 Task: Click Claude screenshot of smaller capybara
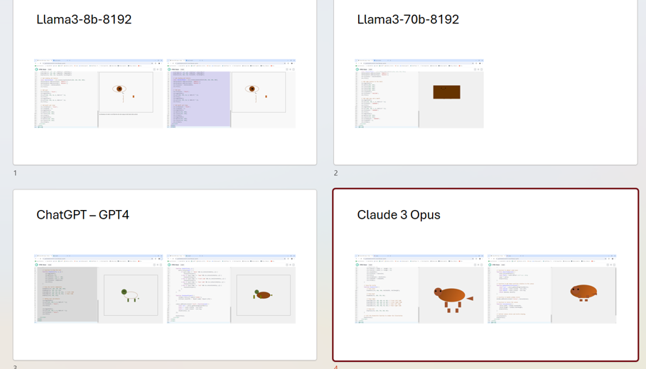(552, 289)
